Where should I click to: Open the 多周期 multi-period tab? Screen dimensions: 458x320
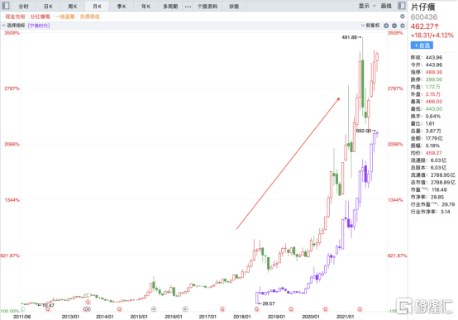pos(170,6)
